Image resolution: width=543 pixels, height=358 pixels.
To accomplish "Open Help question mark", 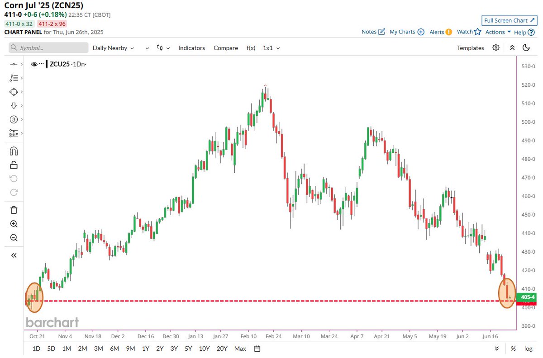I will click(524, 32).
